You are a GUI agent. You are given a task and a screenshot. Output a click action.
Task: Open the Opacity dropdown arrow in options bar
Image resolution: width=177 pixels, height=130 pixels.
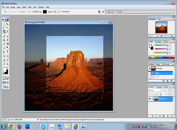click(x=58, y=12)
